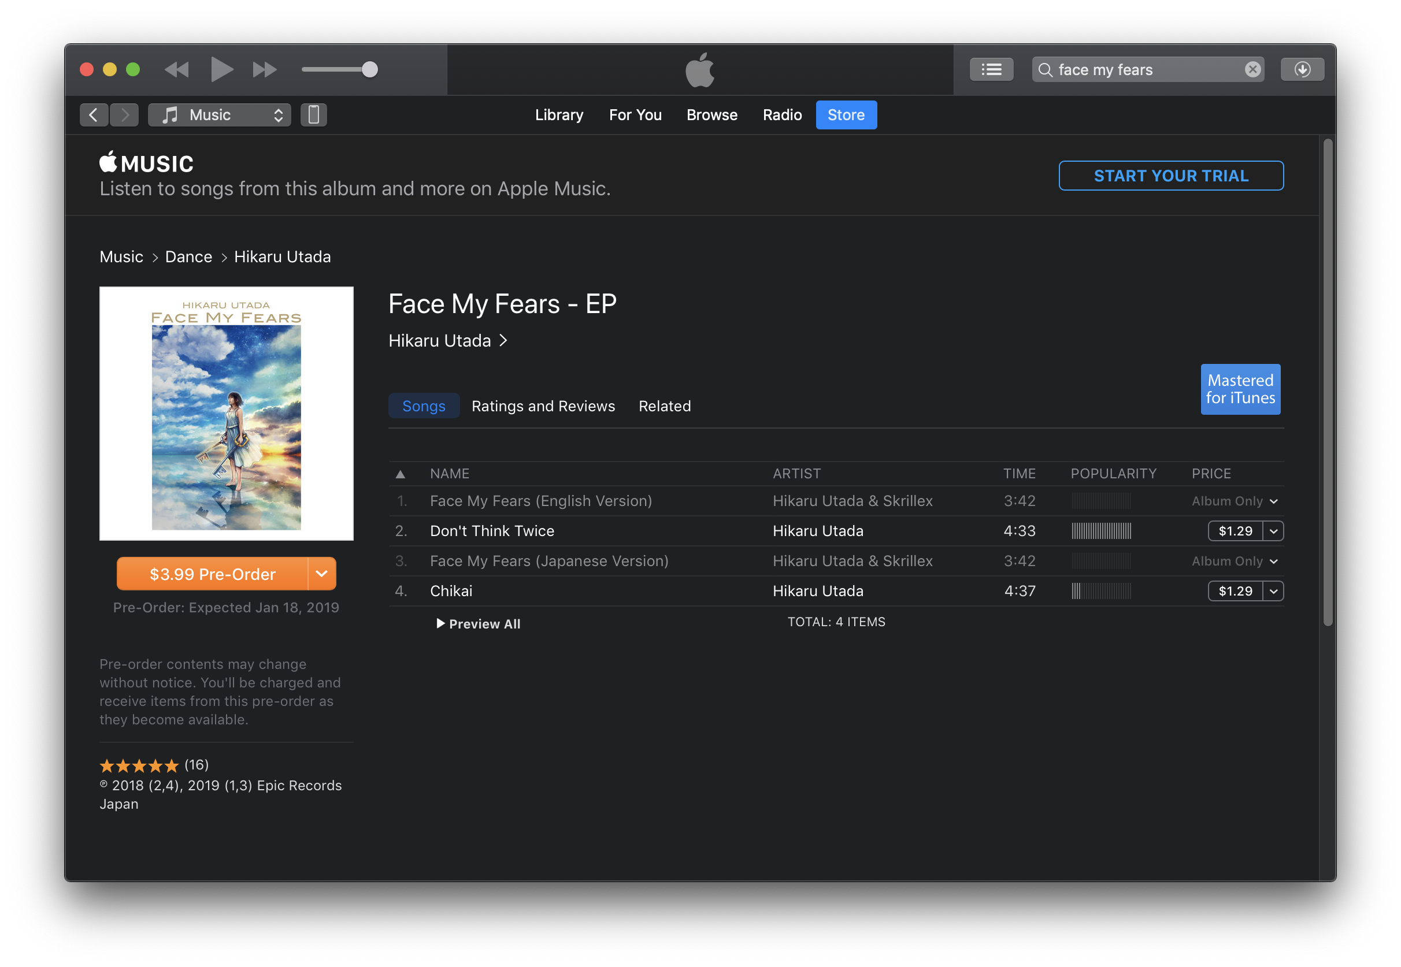Sort by the ARTIST column header

pyautogui.click(x=796, y=473)
